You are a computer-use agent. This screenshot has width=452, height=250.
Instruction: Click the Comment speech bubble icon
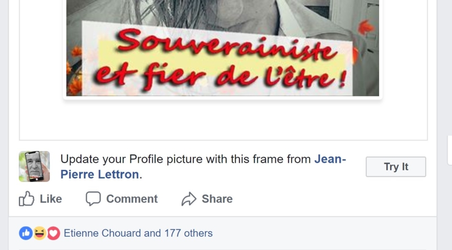(x=93, y=199)
